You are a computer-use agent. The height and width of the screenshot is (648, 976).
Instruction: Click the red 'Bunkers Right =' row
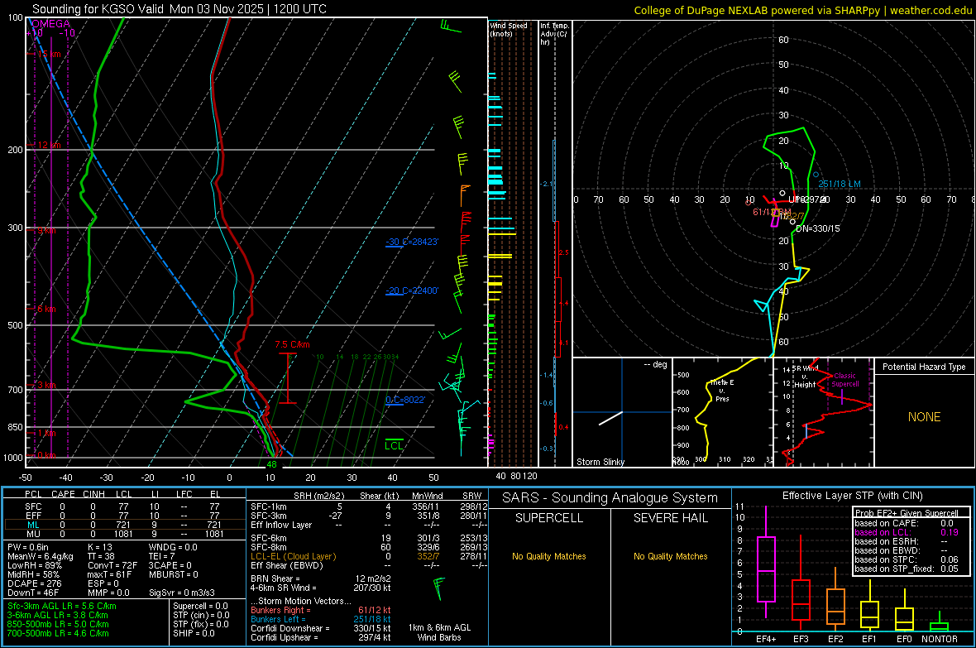321,610
